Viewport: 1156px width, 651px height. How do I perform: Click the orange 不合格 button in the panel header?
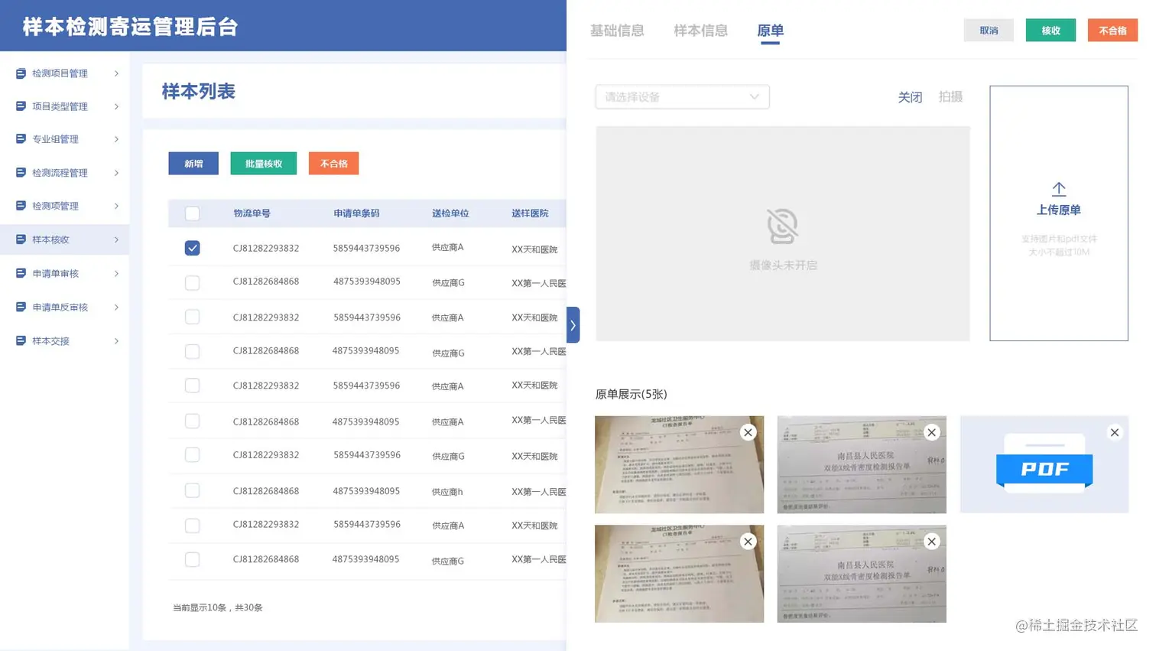(x=1112, y=31)
